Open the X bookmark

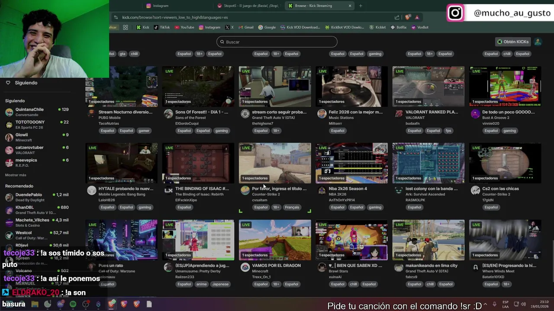click(229, 27)
